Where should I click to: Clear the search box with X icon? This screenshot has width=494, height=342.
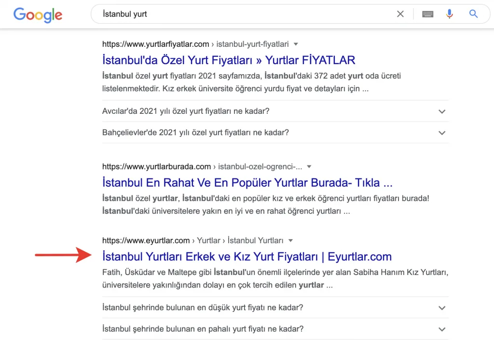(400, 14)
